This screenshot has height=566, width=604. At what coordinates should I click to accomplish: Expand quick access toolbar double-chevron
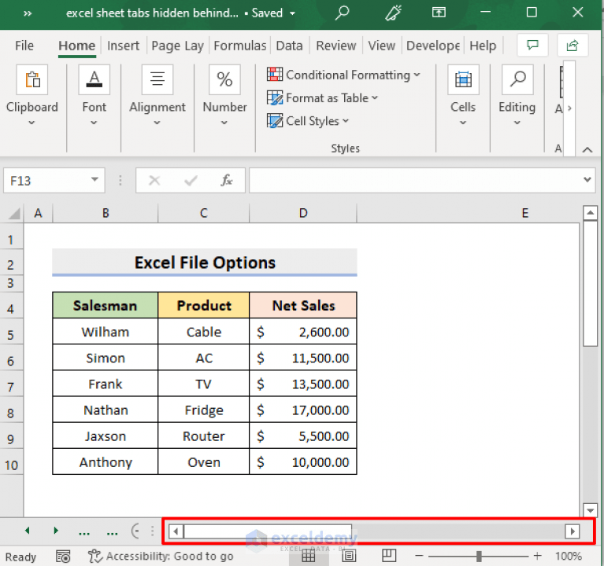click(28, 13)
